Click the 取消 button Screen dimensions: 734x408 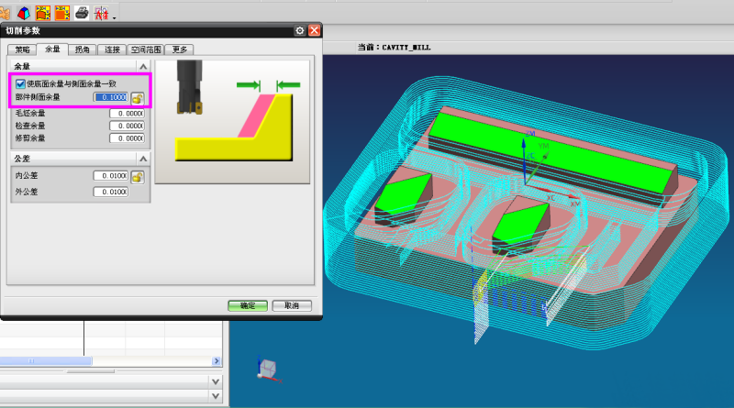[292, 305]
